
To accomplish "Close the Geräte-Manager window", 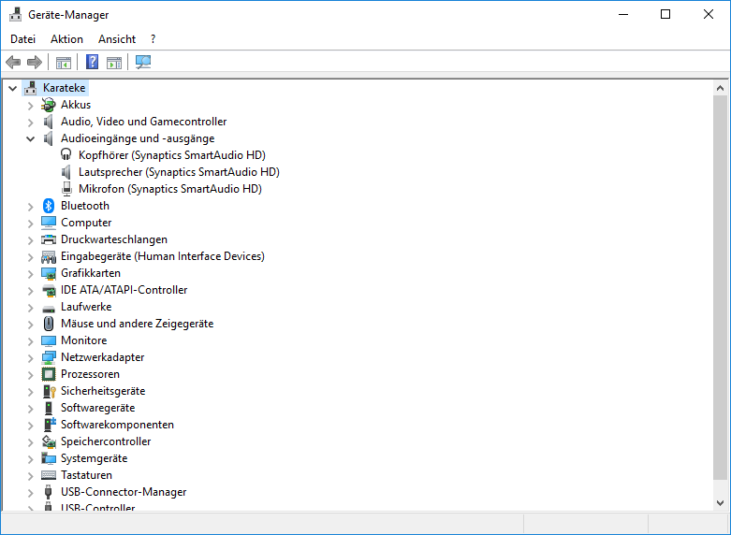I will [709, 14].
